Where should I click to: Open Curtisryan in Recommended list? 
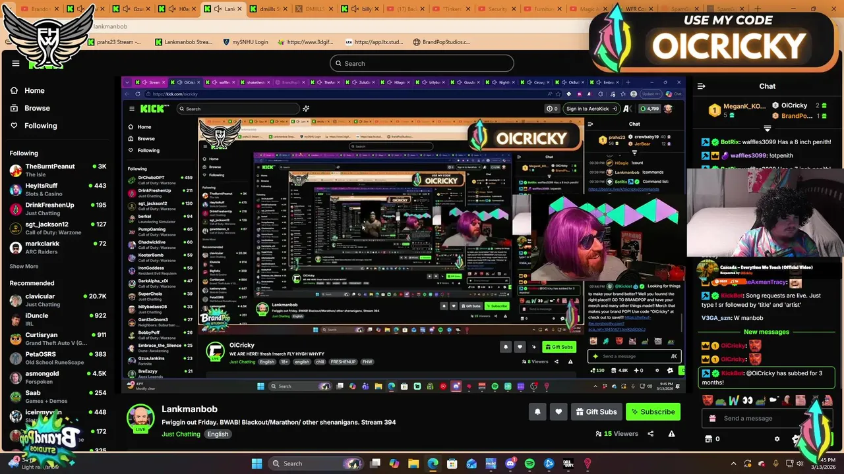point(58,338)
